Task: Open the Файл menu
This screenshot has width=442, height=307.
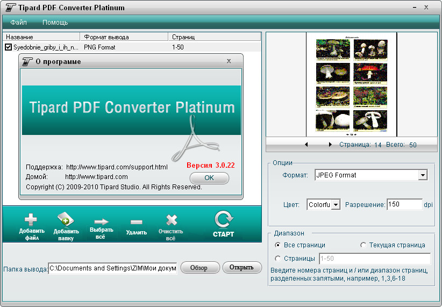Action: coord(19,22)
